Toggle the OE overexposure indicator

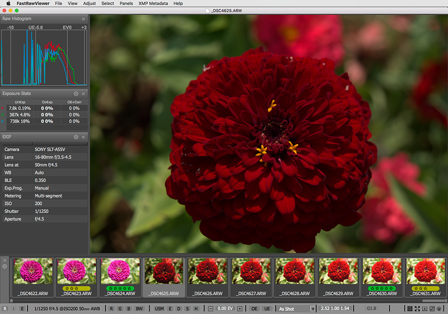[x=254, y=309]
